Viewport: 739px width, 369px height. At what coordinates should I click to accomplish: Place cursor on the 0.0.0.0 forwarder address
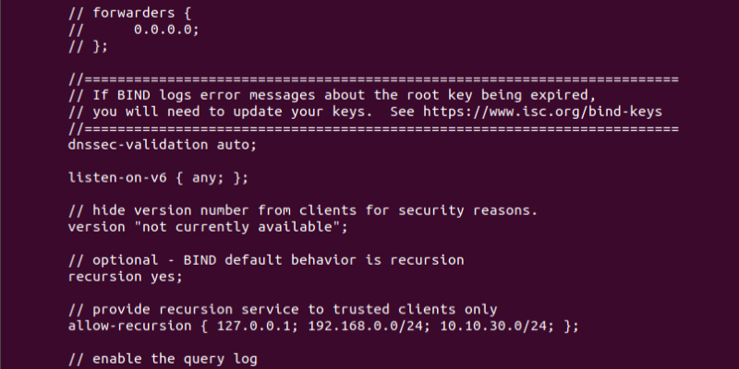(x=164, y=29)
